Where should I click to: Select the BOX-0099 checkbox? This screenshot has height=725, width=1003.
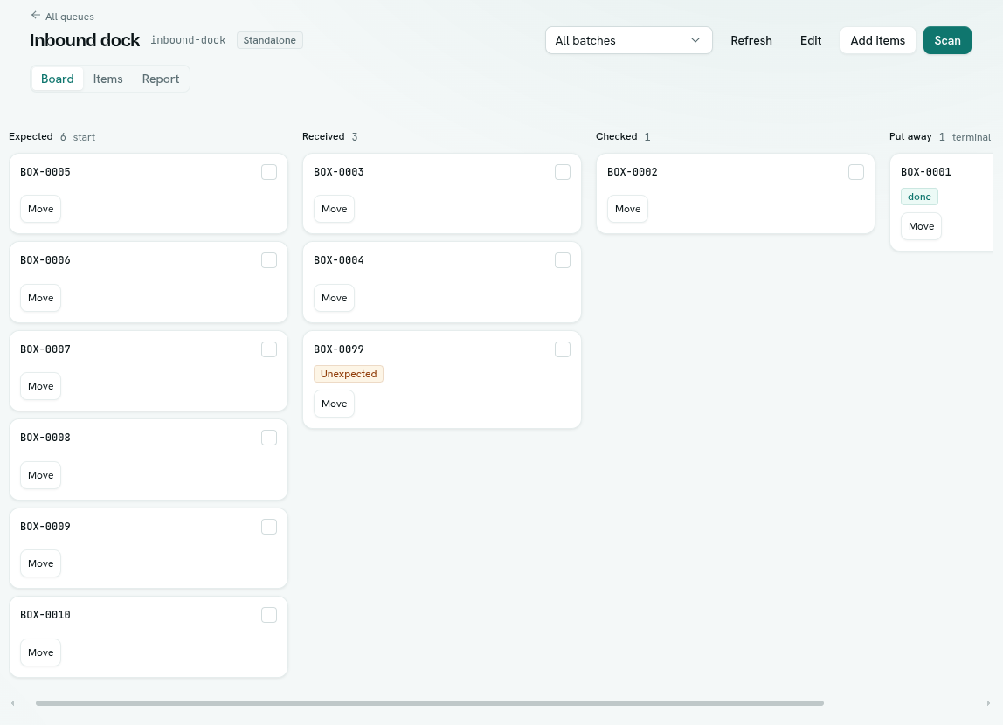click(563, 349)
